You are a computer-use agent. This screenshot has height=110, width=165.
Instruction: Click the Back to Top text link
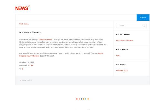(27, 80)
